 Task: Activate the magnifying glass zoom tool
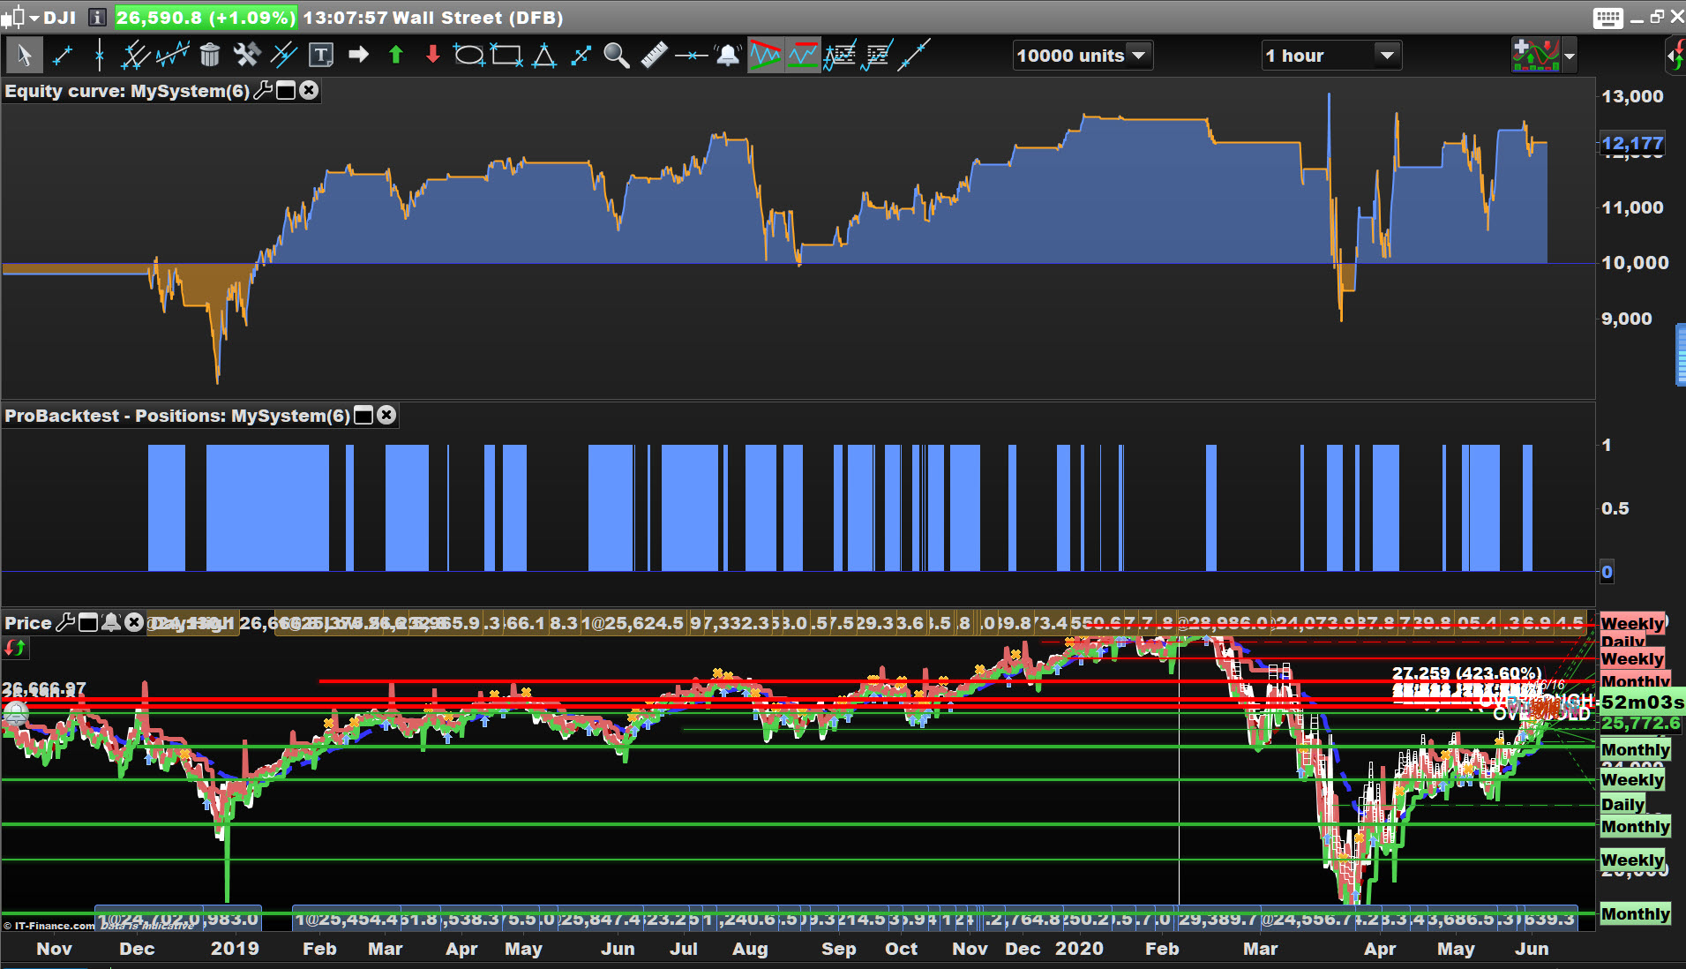coord(616,56)
